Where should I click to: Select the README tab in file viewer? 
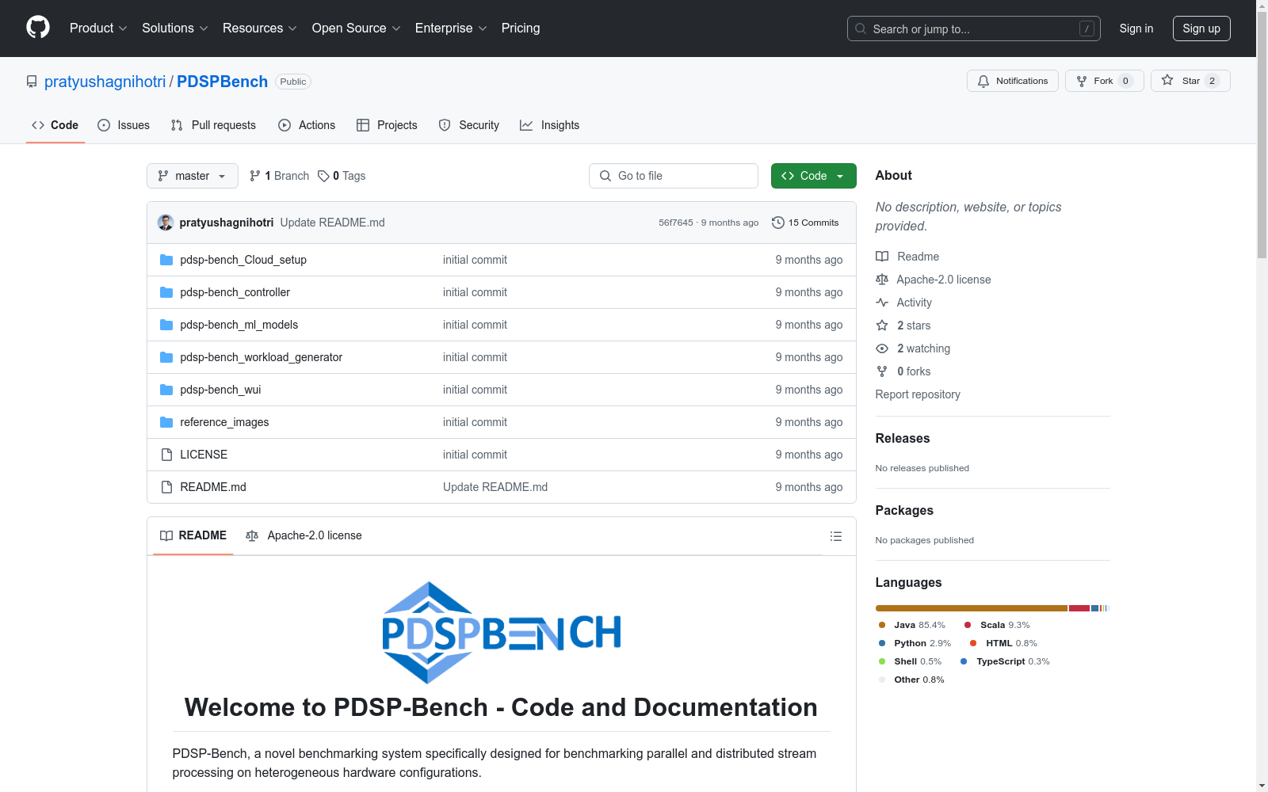click(193, 536)
